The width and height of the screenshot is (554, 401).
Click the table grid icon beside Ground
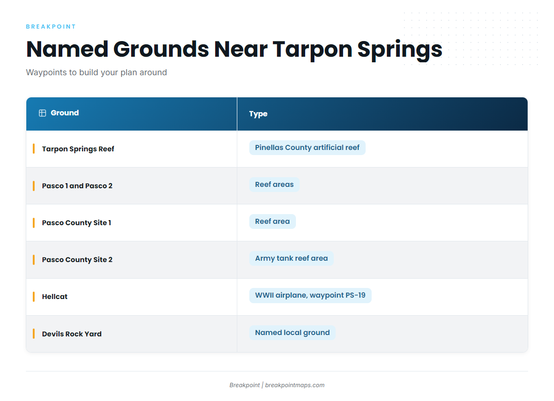coord(42,113)
